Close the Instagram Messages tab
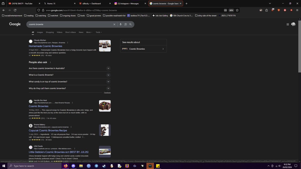 pos(145,4)
